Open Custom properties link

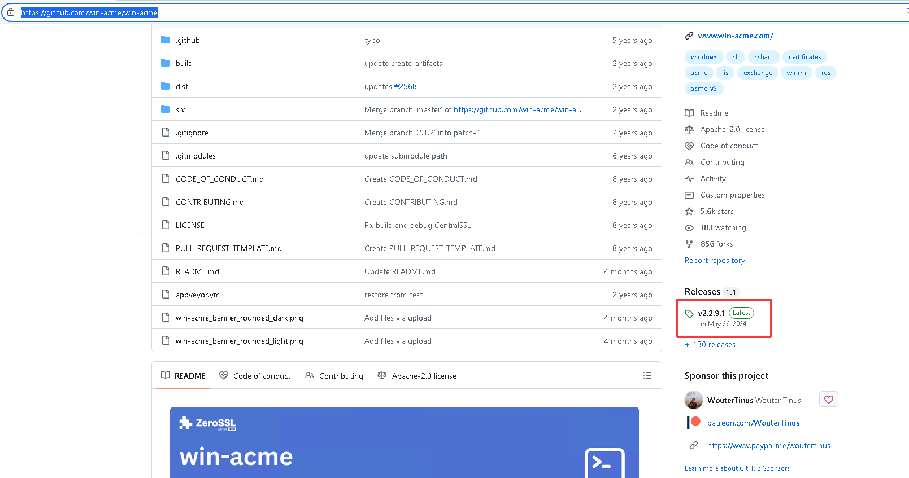point(733,195)
